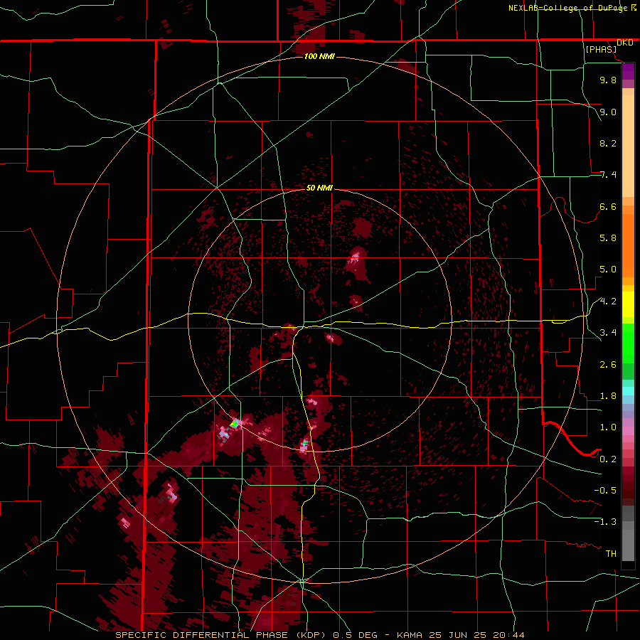This screenshot has width=640, height=640.
Task: Click the 9.8 value on the scale
Action: pos(608,80)
